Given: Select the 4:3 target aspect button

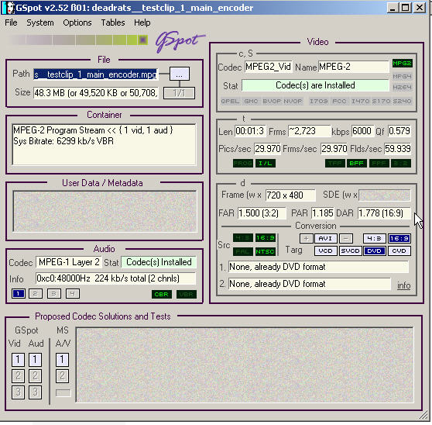Looking at the screenshot, I should click(374, 238).
